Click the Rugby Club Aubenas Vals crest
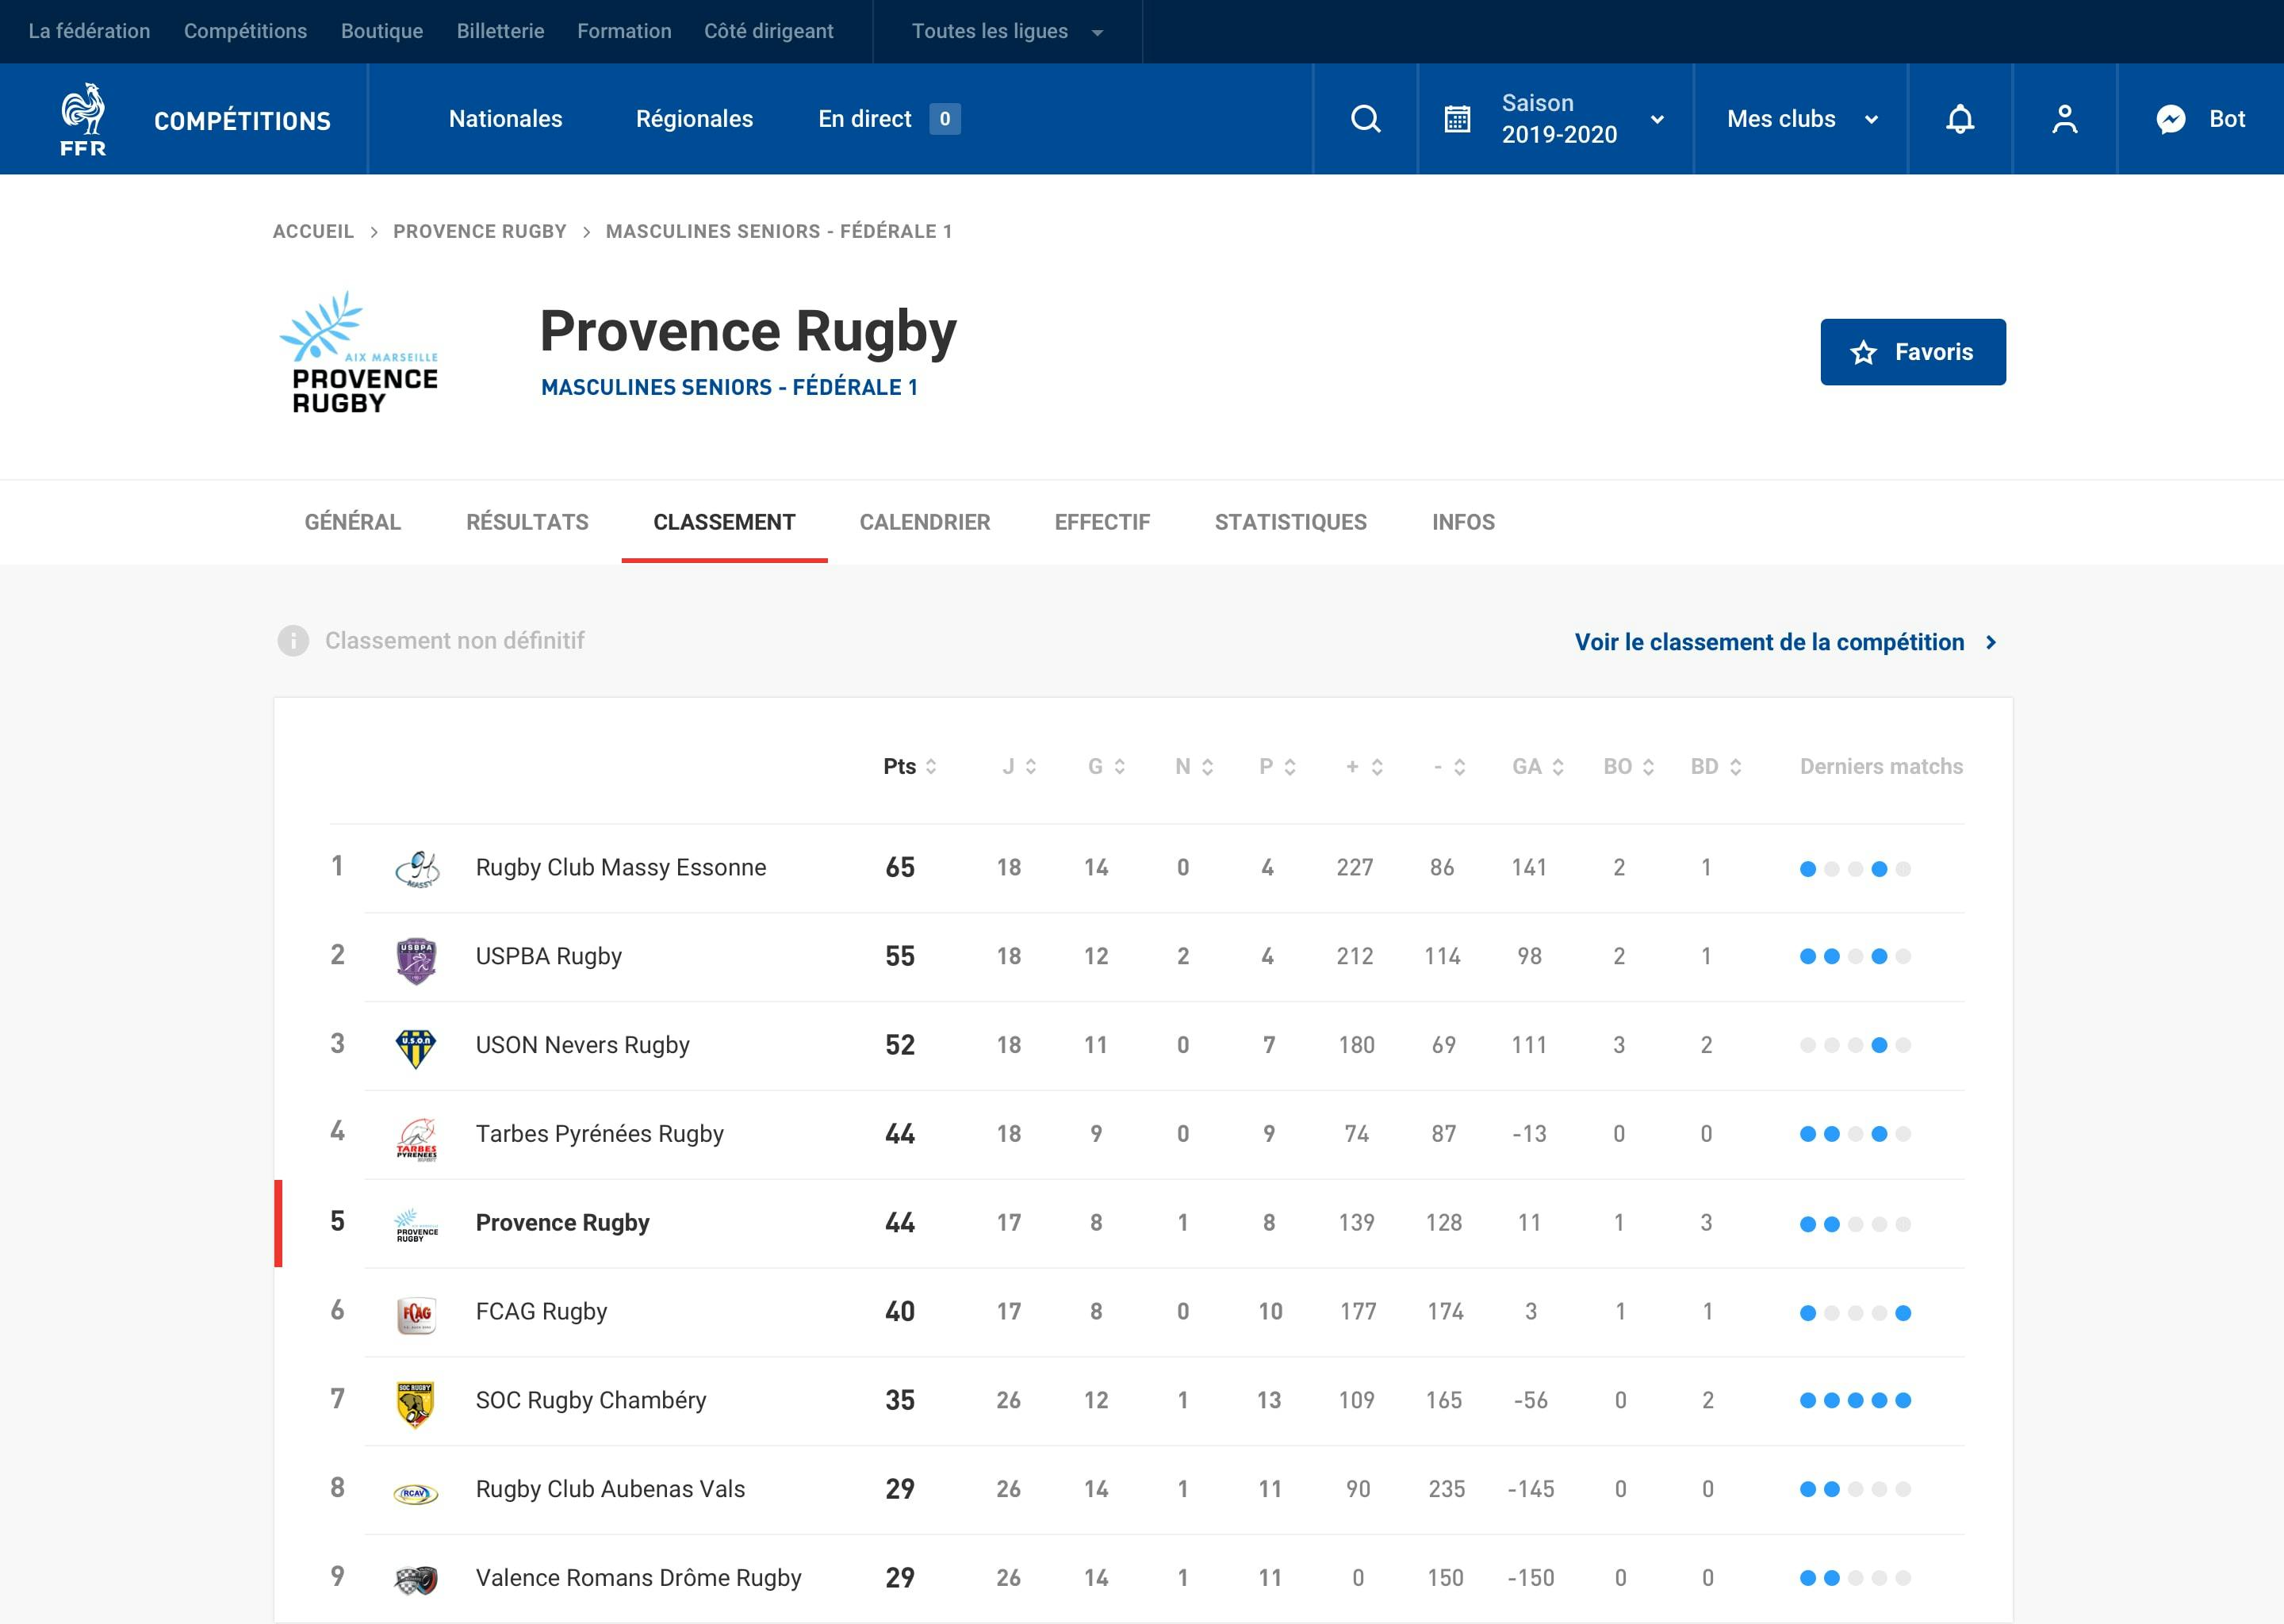Image resolution: width=2284 pixels, height=1624 pixels. tap(416, 1494)
